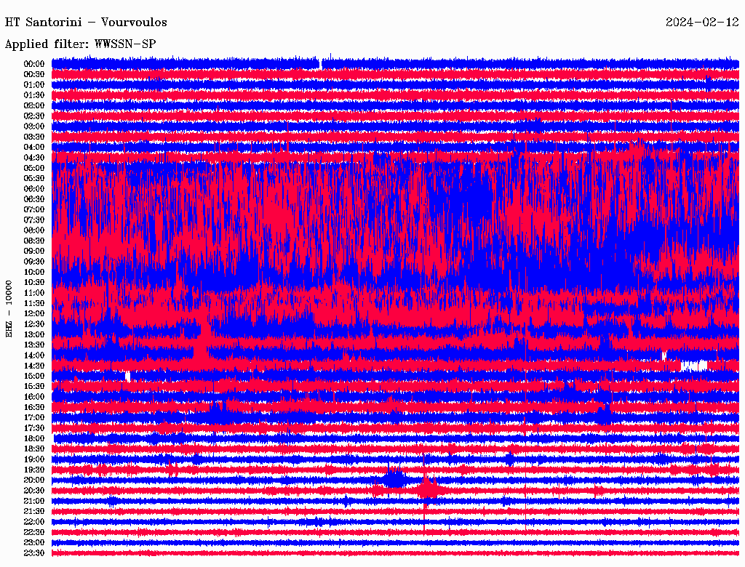Click the white data gap on 14:30 trace
745x567 pixels.
tap(693, 366)
